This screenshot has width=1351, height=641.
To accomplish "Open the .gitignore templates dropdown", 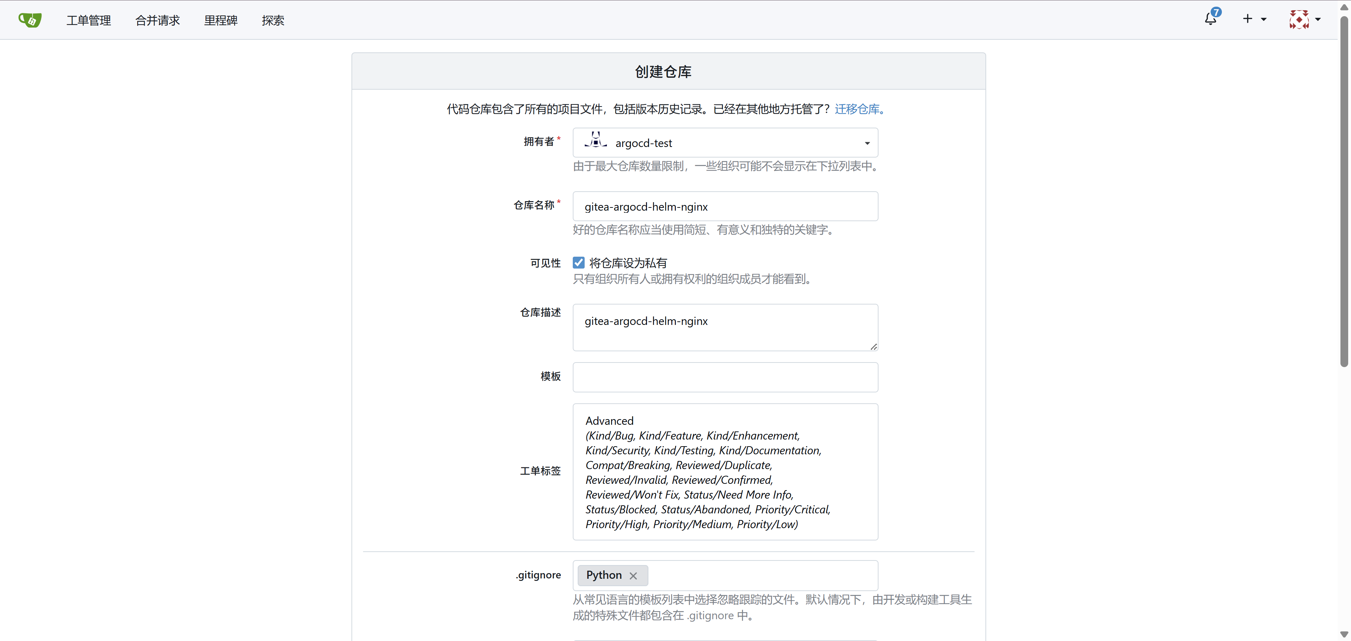I will tap(725, 576).
